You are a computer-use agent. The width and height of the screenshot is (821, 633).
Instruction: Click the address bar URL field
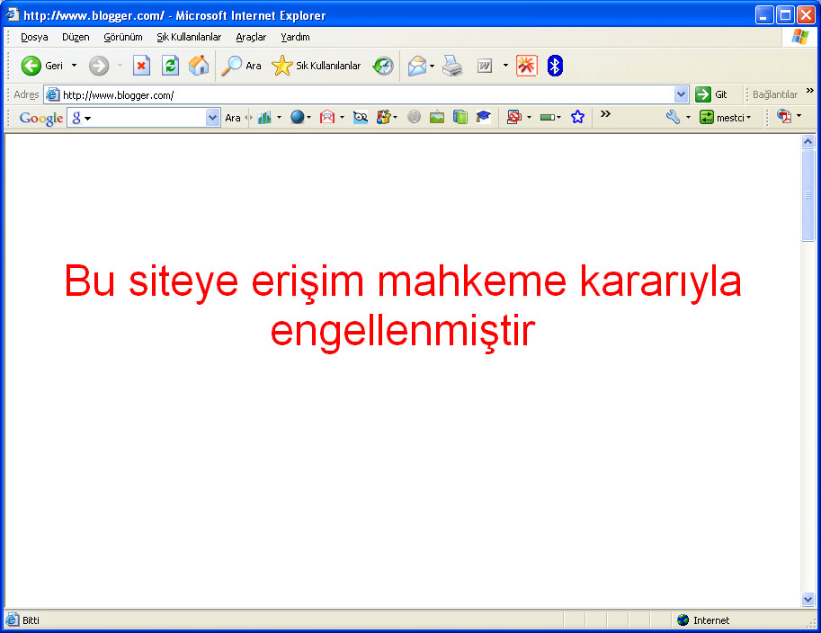coord(360,94)
